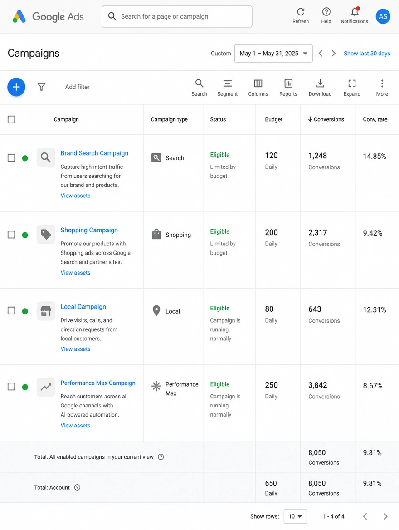This screenshot has height=530, width=399.
Task: Click Show last 30 days link
Action: 367,54
